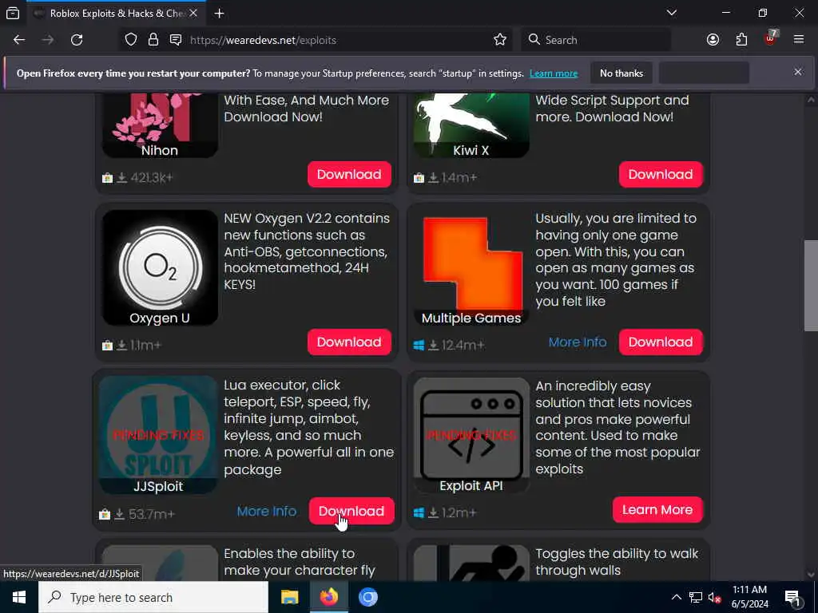Download the Multiple Games tool
This screenshot has width=818, height=613.
coord(661,342)
